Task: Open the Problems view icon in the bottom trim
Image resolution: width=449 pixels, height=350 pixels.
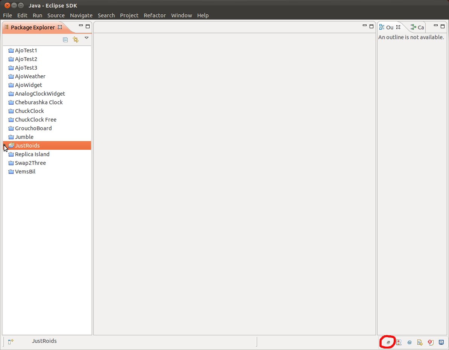Action: 399,342
